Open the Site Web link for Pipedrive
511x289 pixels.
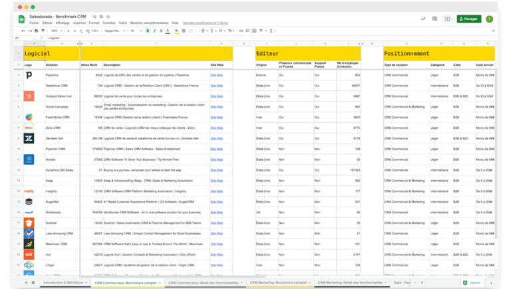(217, 75)
